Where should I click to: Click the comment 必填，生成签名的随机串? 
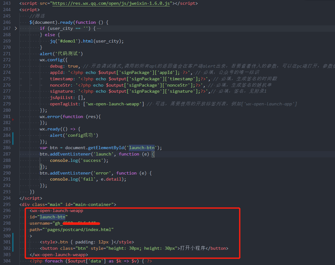240,85
